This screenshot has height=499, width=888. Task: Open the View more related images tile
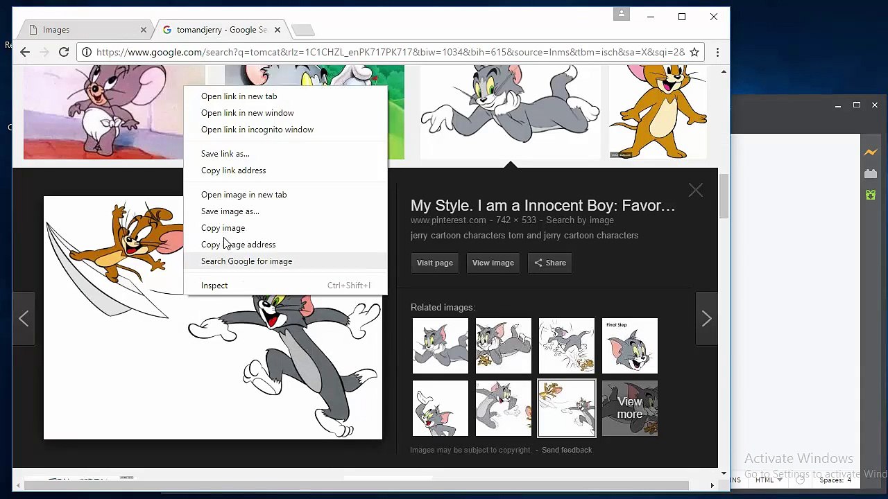click(x=630, y=408)
